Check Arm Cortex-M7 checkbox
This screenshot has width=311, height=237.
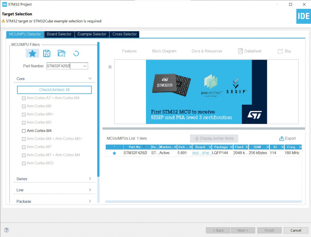24,147
